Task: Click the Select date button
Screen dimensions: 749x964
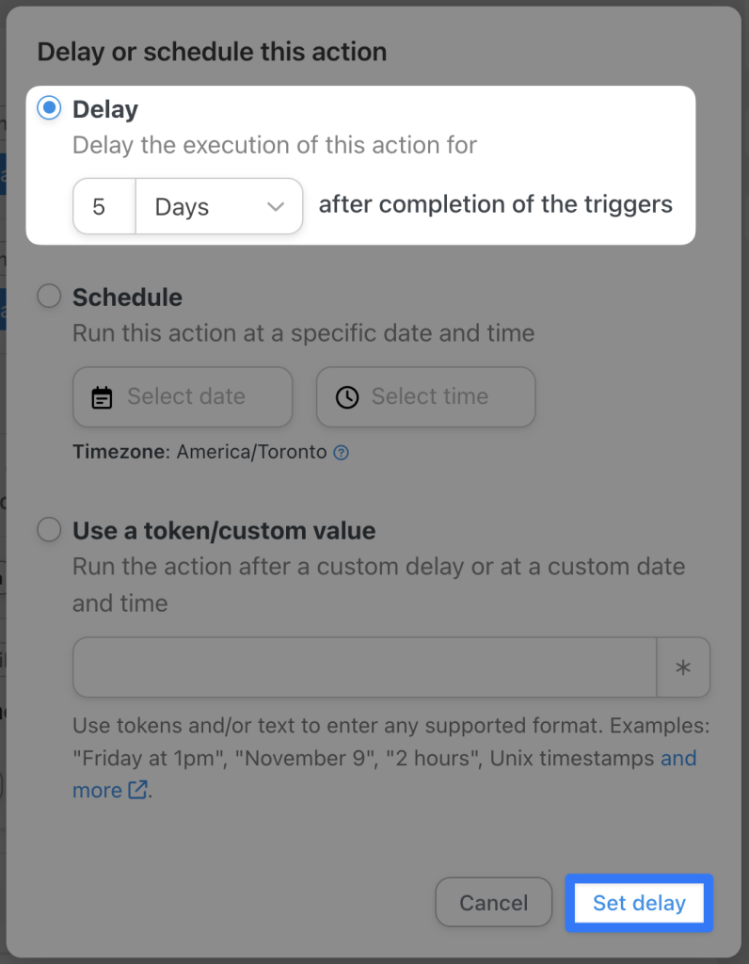Action: 183,396
